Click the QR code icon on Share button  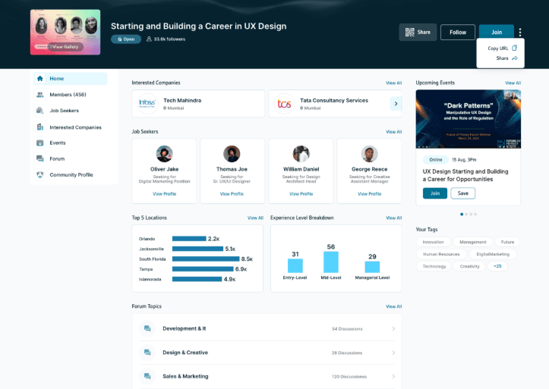click(x=409, y=32)
